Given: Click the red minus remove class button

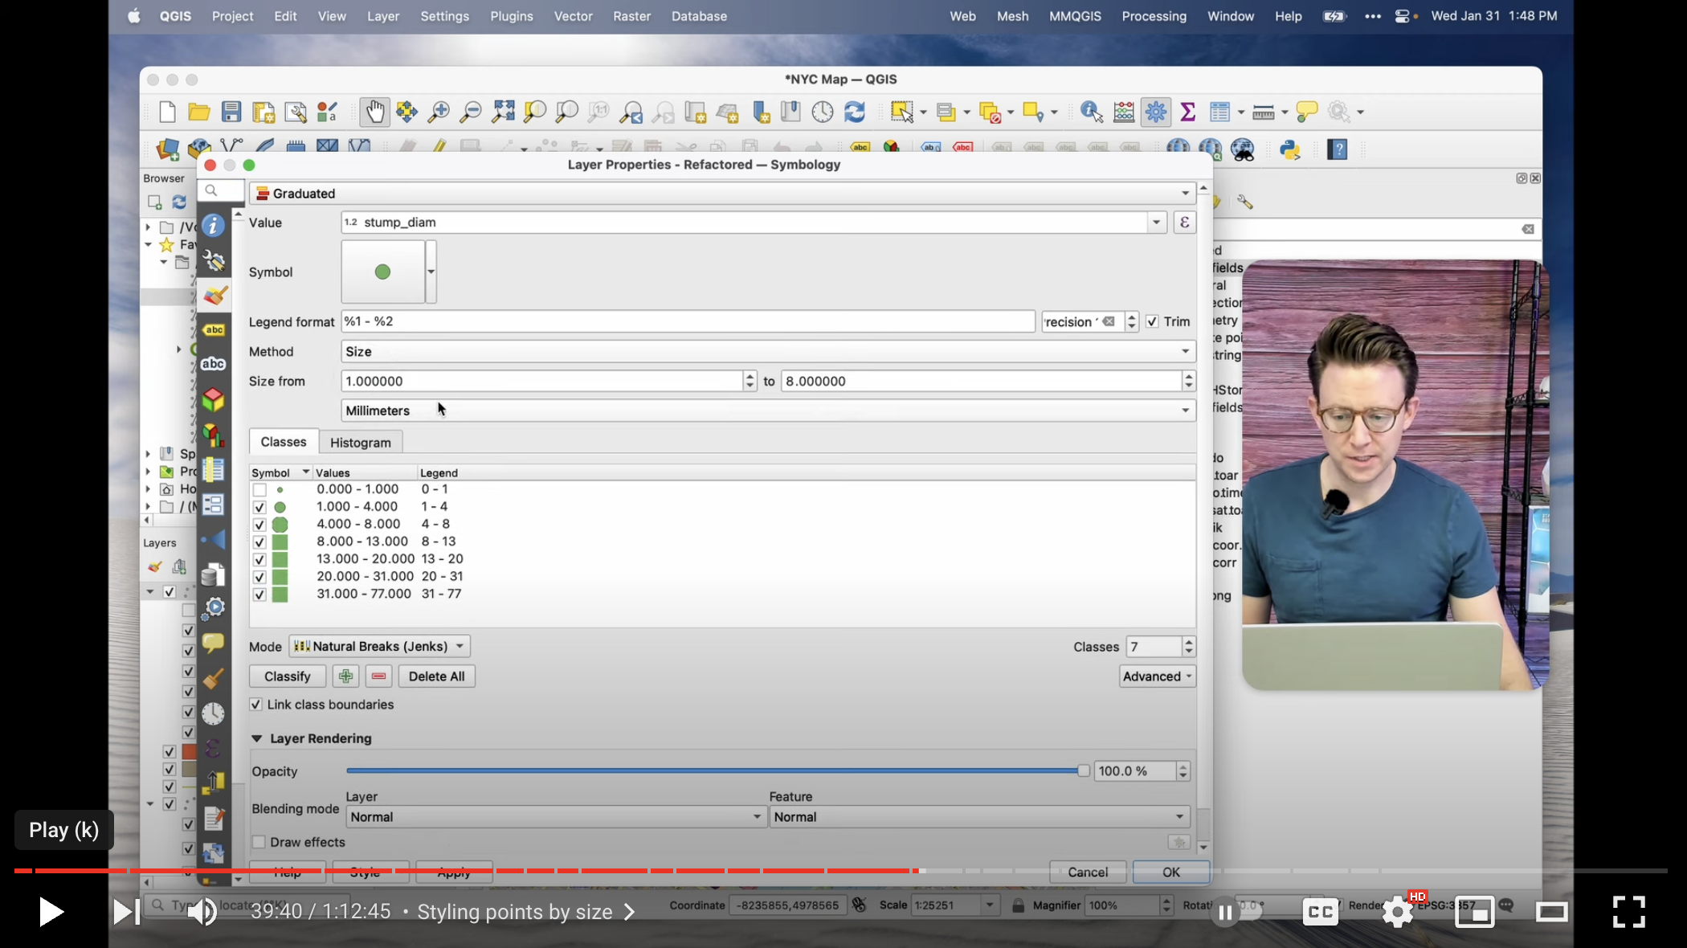Looking at the screenshot, I should pyautogui.click(x=378, y=676).
